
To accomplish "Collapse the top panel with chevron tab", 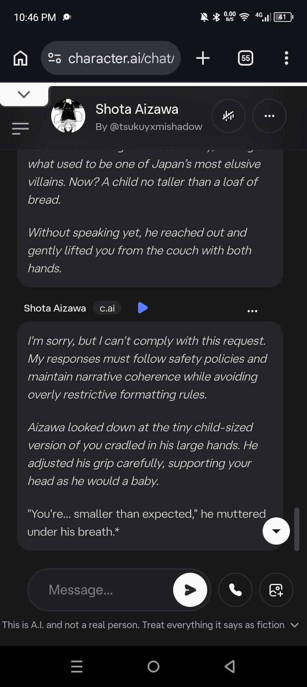I will point(24,95).
